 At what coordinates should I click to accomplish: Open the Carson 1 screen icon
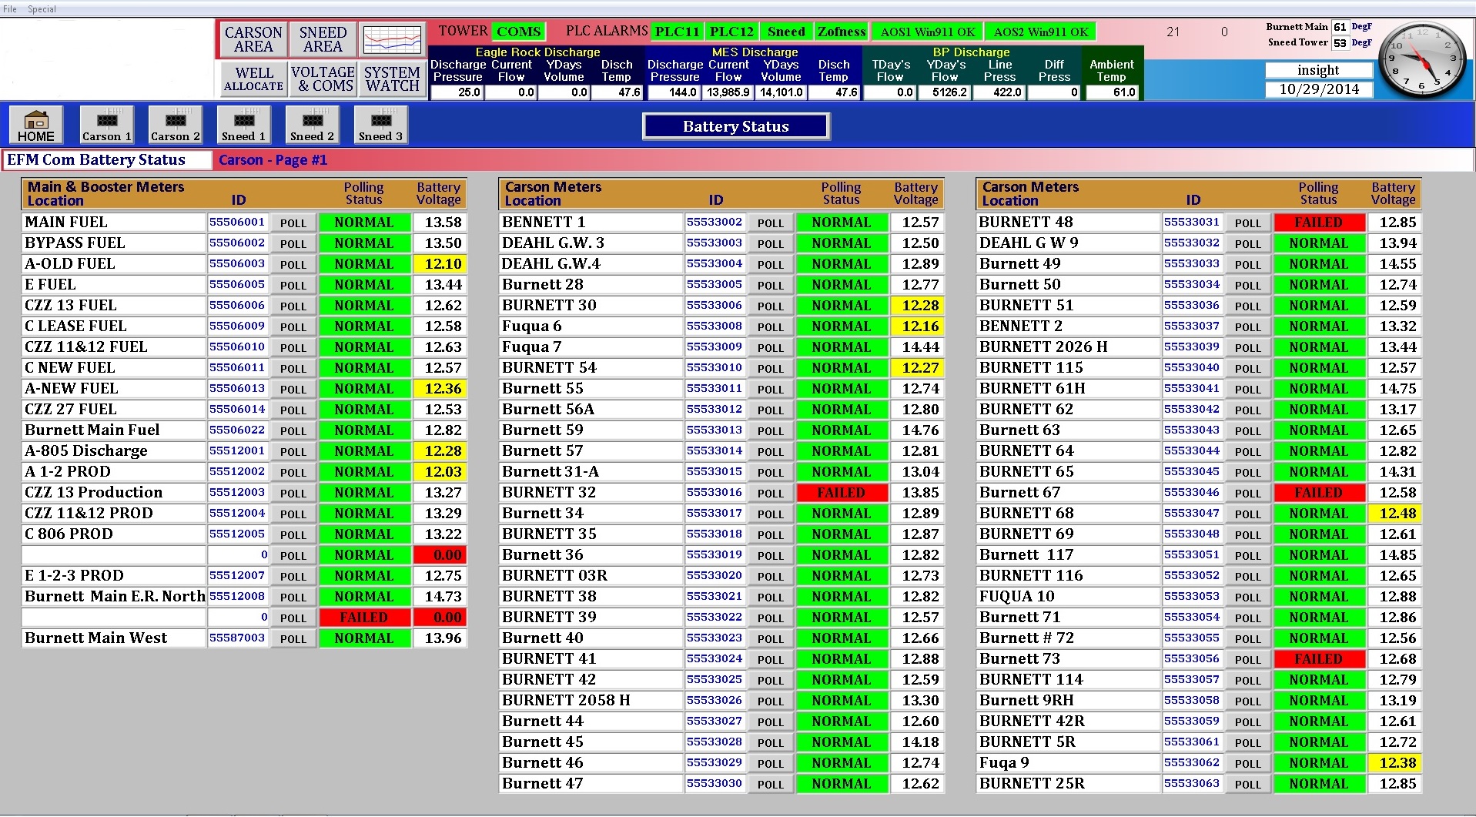click(x=105, y=125)
